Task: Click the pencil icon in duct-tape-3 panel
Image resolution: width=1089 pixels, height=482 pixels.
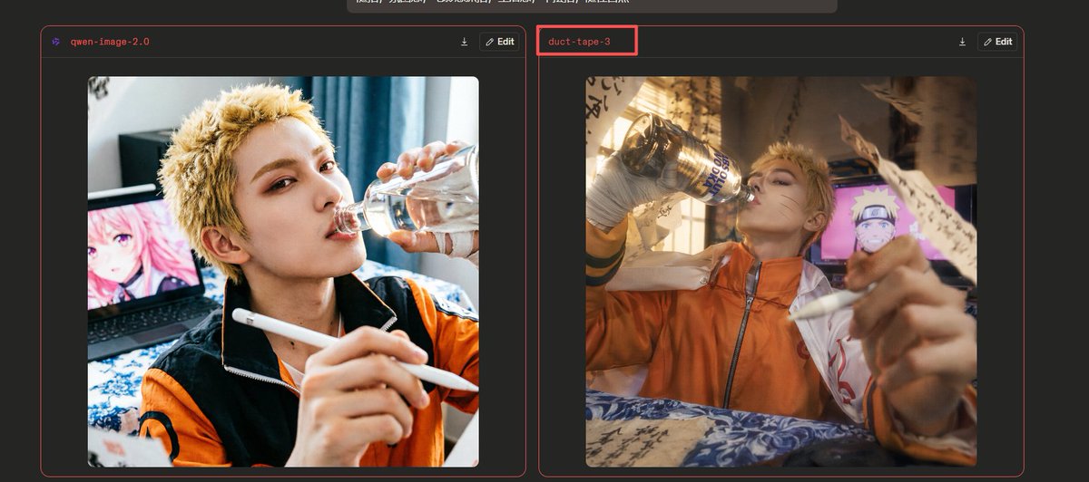Action: (987, 42)
